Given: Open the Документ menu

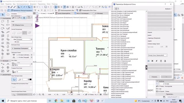Looking at the screenshot, I should coord(33,4).
